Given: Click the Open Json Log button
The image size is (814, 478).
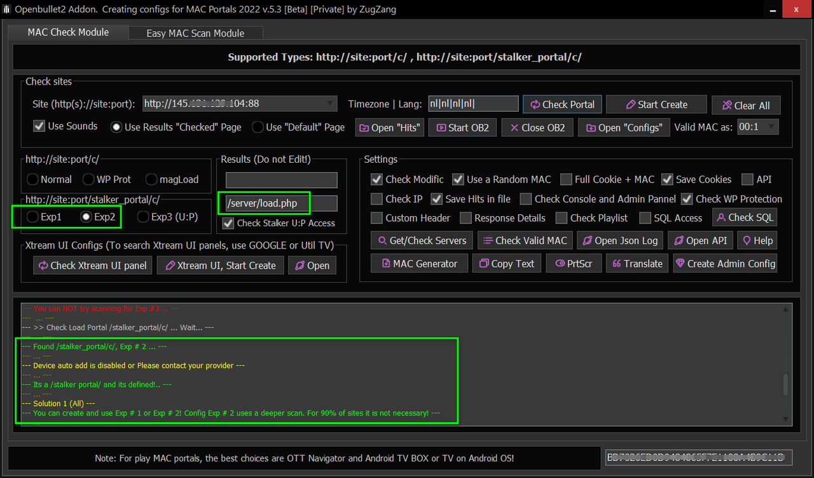Looking at the screenshot, I should tap(621, 240).
